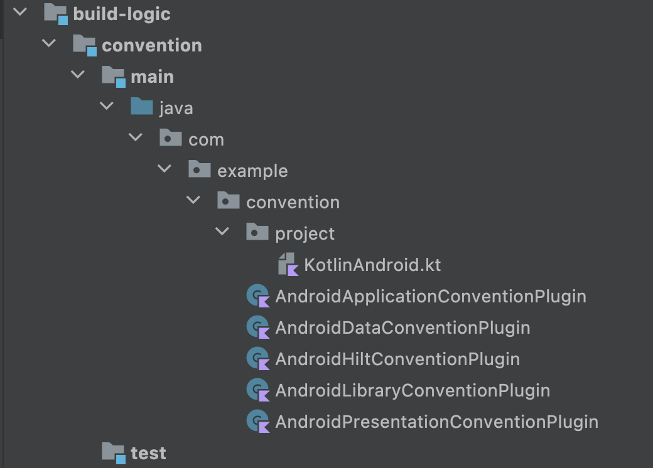Click the AndroidHiltConventionPlugin class icon
This screenshot has height=468, width=653.
tap(257, 359)
